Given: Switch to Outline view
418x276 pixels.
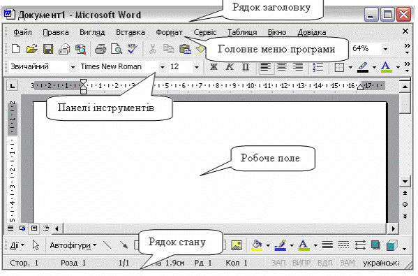Looking at the screenshot, I should 46,228.
